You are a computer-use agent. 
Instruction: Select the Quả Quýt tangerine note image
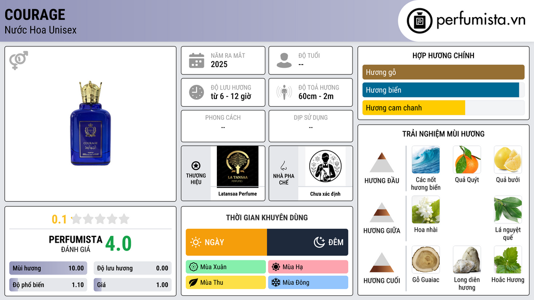point(467,160)
